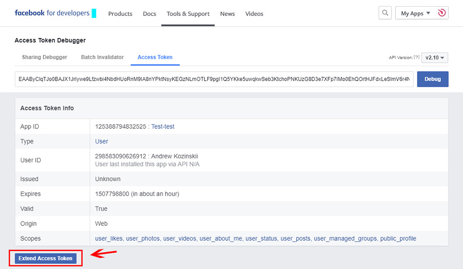Click the Access Token Info heading
463x269 pixels.
[47, 108]
